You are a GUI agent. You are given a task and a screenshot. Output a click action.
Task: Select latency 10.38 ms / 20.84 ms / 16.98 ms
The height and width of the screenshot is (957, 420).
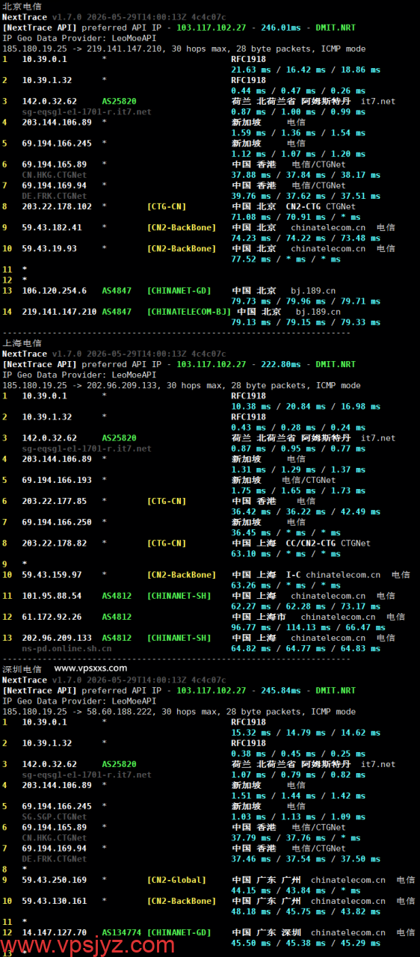click(x=306, y=406)
